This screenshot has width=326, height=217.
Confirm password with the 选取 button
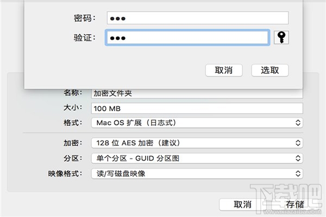(270, 70)
